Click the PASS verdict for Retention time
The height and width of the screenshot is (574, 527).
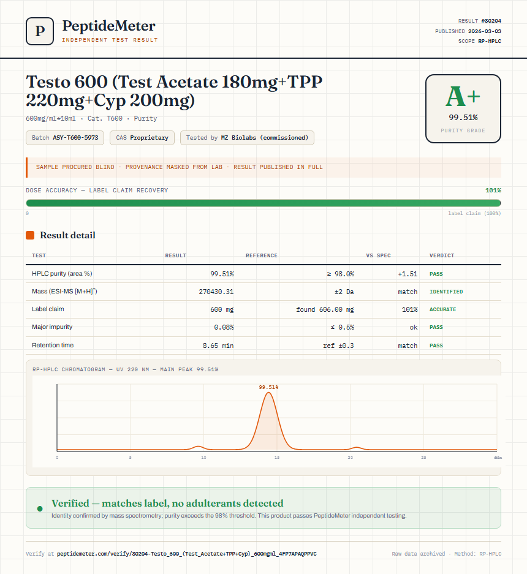436,346
